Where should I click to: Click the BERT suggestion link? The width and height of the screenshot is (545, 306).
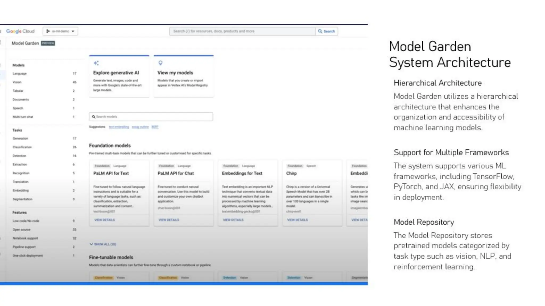coord(155,127)
